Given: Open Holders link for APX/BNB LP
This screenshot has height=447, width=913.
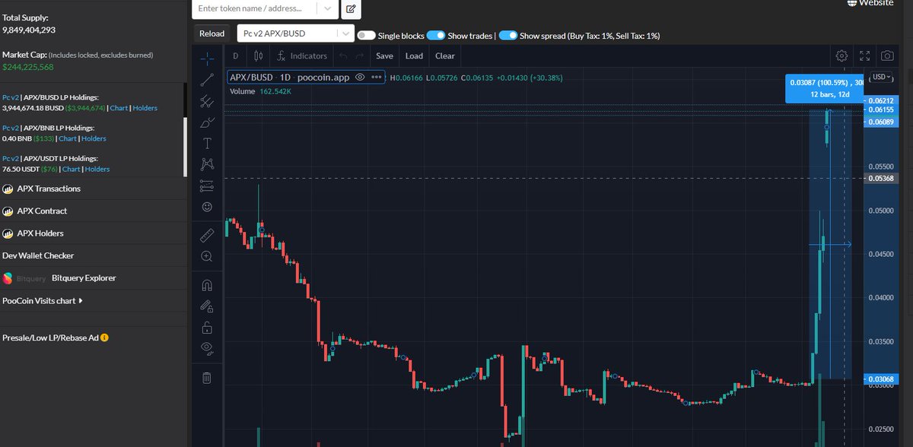Looking at the screenshot, I should (x=94, y=138).
